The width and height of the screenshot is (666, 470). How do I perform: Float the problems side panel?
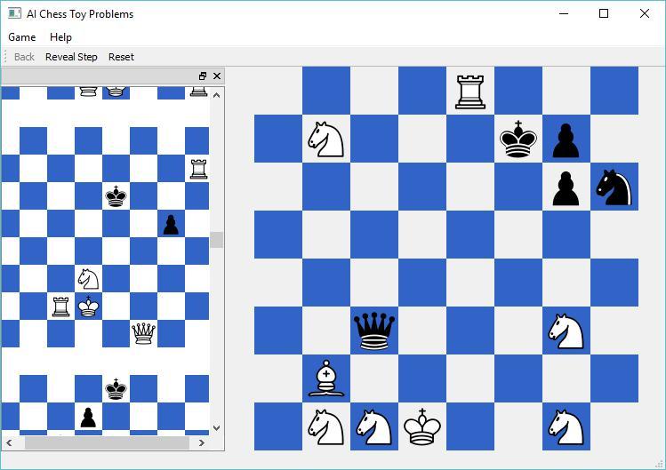click(203, 76)
